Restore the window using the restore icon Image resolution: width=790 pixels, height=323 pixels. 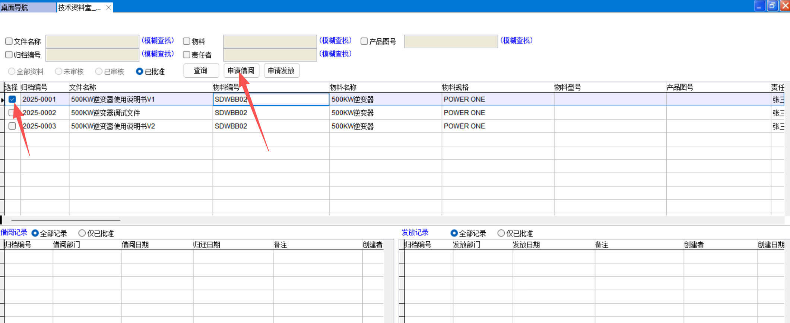(x=772, y=6)
